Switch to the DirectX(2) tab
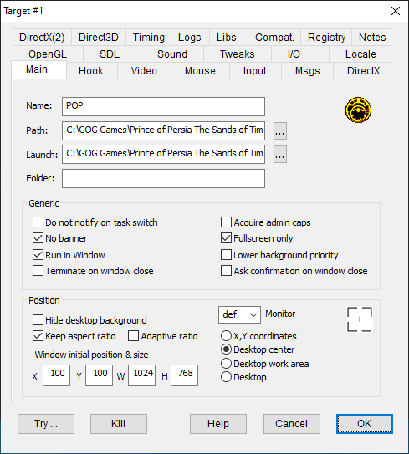The image size is (409, 454). 42,38
